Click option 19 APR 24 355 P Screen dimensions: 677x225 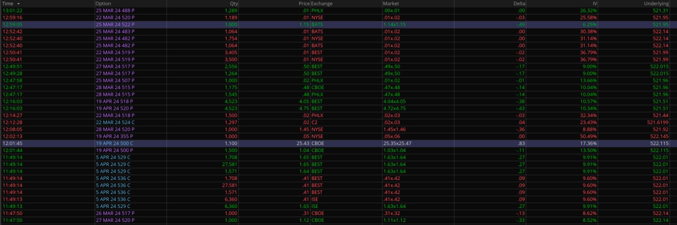[114, 136]
